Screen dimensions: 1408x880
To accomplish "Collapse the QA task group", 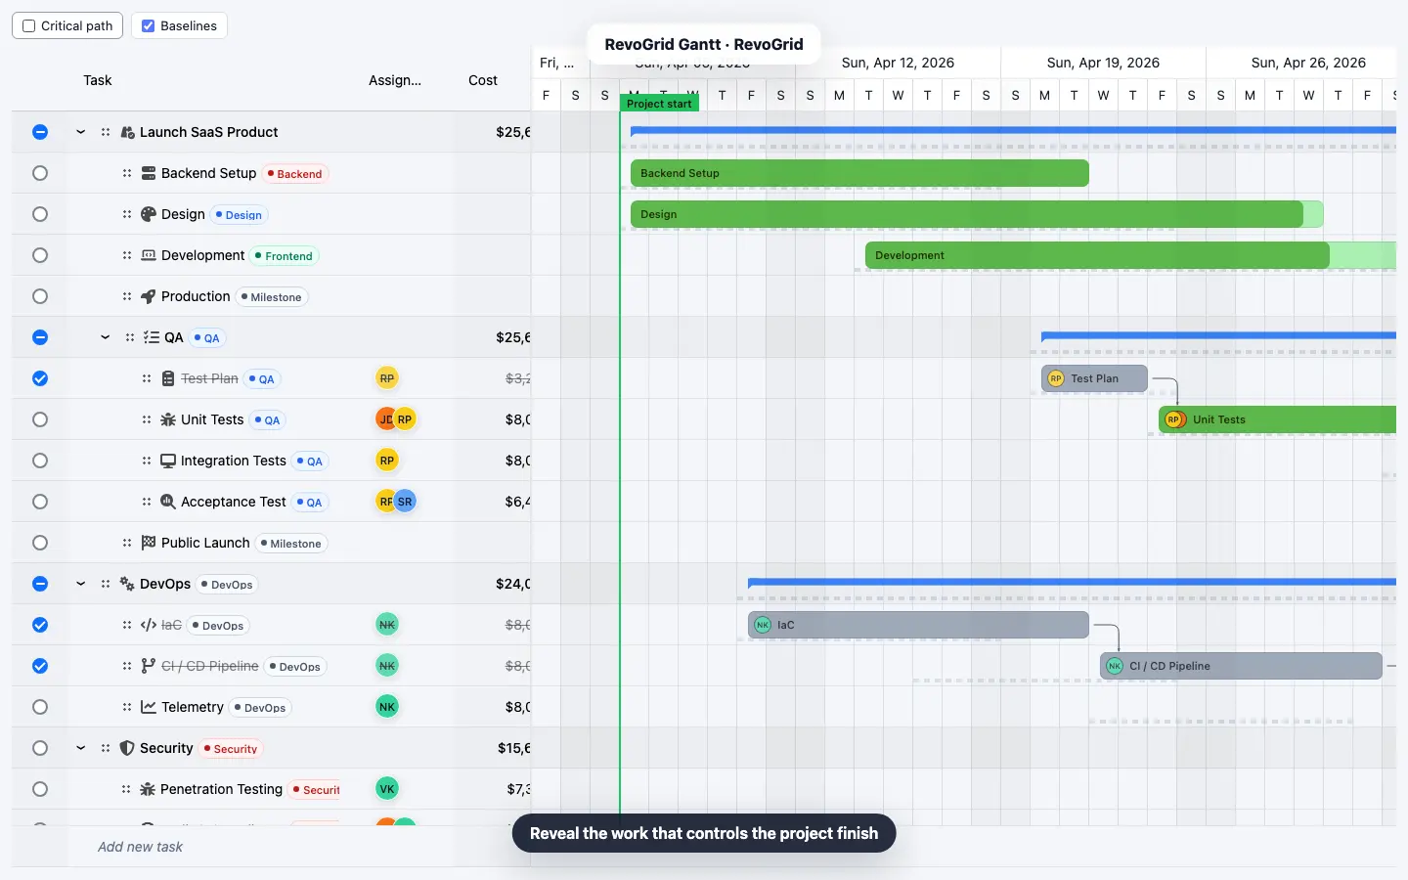I will coord(105,337).
